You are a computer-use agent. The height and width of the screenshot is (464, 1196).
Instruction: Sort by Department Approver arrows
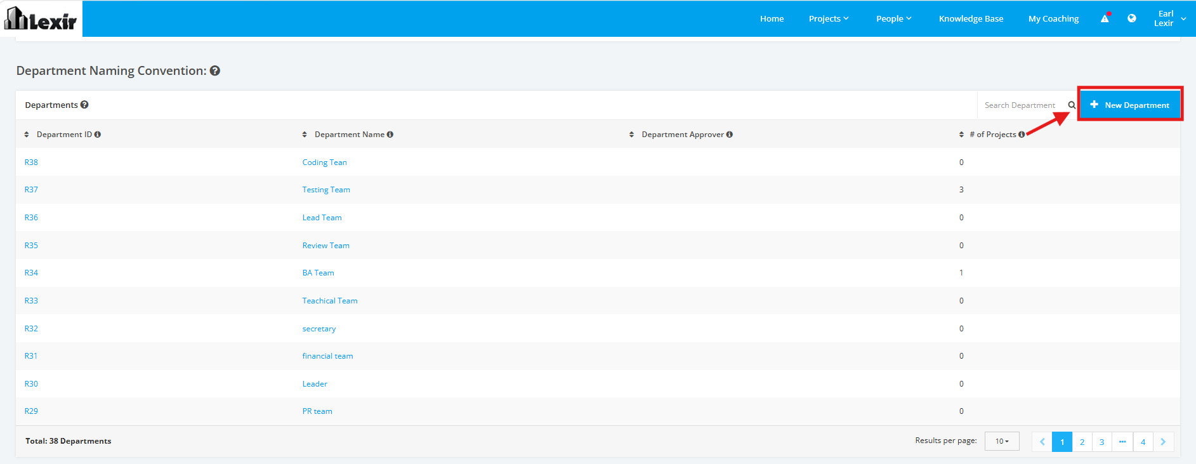[x=631, y=135]
